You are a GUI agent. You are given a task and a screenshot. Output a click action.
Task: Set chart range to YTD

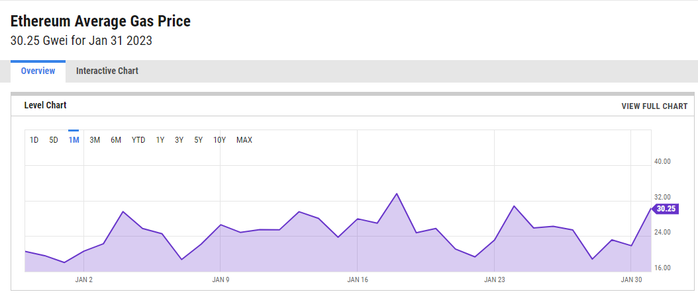[138, 140]
